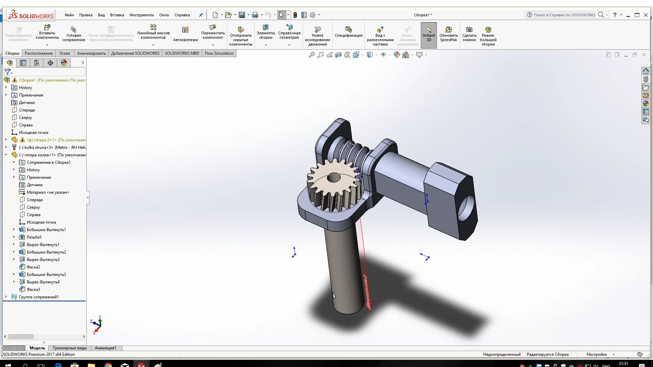The image size is (653, 367).
Task: Expand the Группа сопряжений1 entry
Action: tap(6, 297)
